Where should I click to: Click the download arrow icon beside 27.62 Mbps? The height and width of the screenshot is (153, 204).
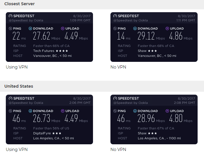(30, 28)
